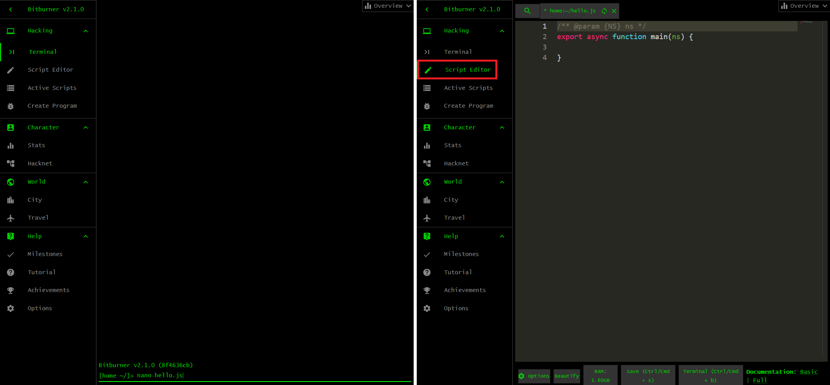Collapse Hacking section chevron in right window
Viewport: 830px width, 385px height.
[x=502, y=31]
